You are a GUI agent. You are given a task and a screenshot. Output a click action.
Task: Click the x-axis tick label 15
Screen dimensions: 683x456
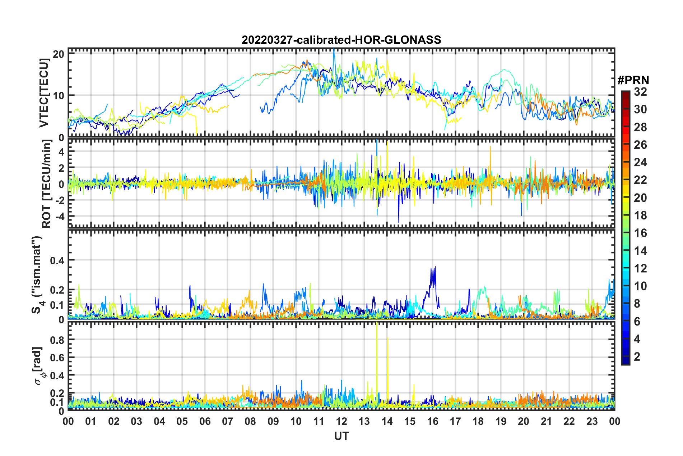(x=410, y=421)
